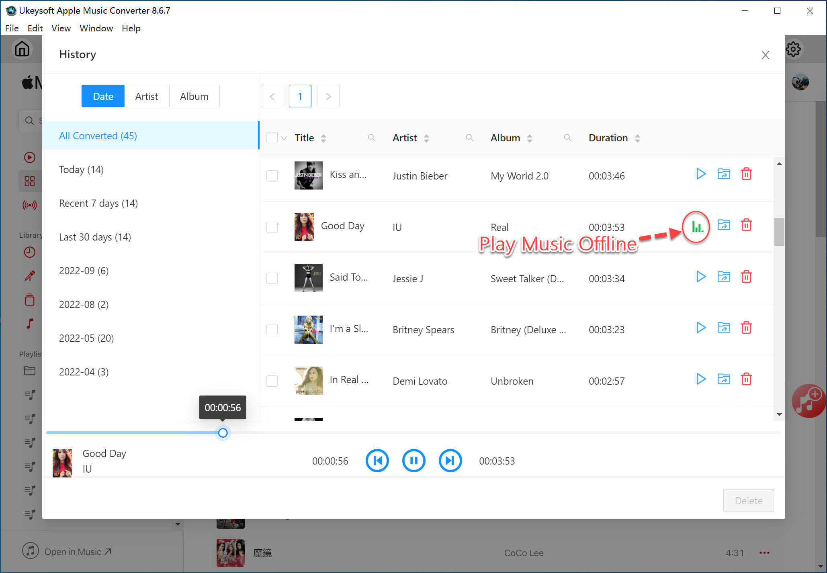Click the folder/open location icon for Kiss and...
Image resolution: width=827 pixels, height=573 pixels.
coord(723,175)
